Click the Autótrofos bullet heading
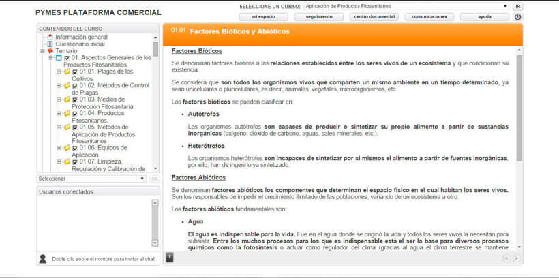The width and height of the screenshot is (559, 278). tap(204, 114)
